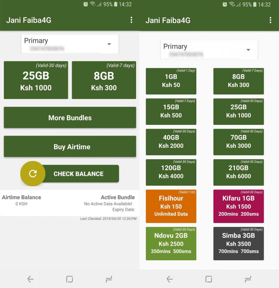Tap the Expiry Date label
Viewport: 279px width, 288px height.
coord(124,210)
